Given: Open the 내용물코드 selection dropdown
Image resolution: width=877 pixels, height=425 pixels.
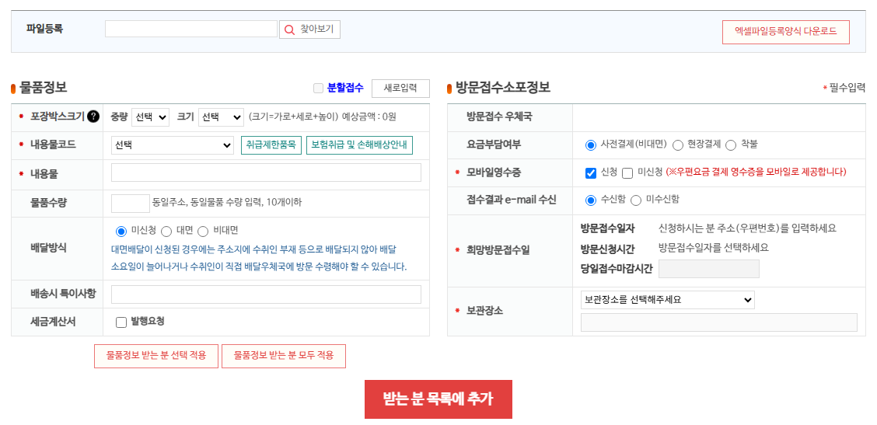Looking at the screenshot, I should 173,145.
